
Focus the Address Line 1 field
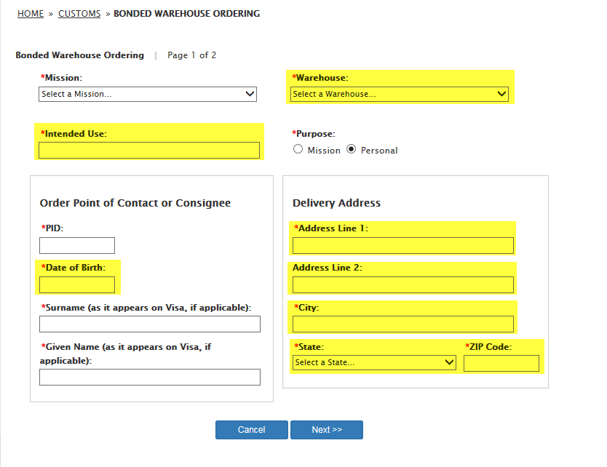(x=403, y=246)
